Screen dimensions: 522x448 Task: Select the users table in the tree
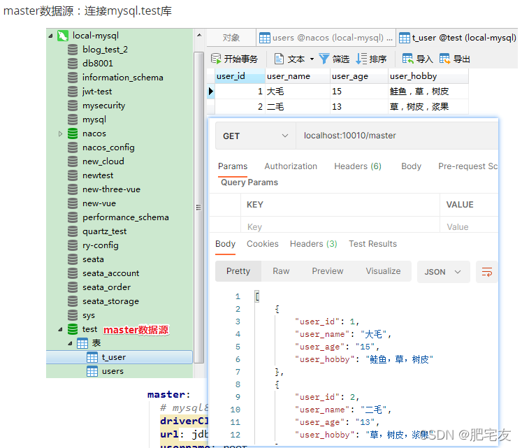[113, 371]
